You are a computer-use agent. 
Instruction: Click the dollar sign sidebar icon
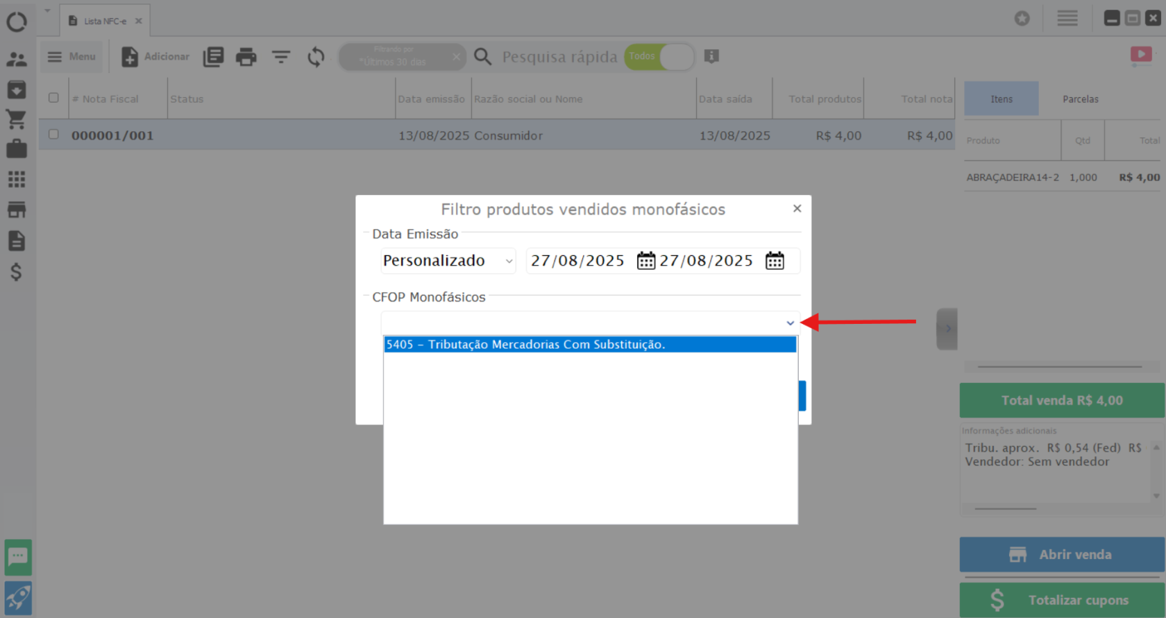click(16, 272)
